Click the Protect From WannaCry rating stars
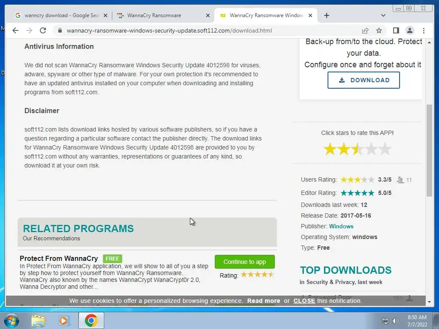Viewport: 439px width, 329px height. click(x=257, y=275)
